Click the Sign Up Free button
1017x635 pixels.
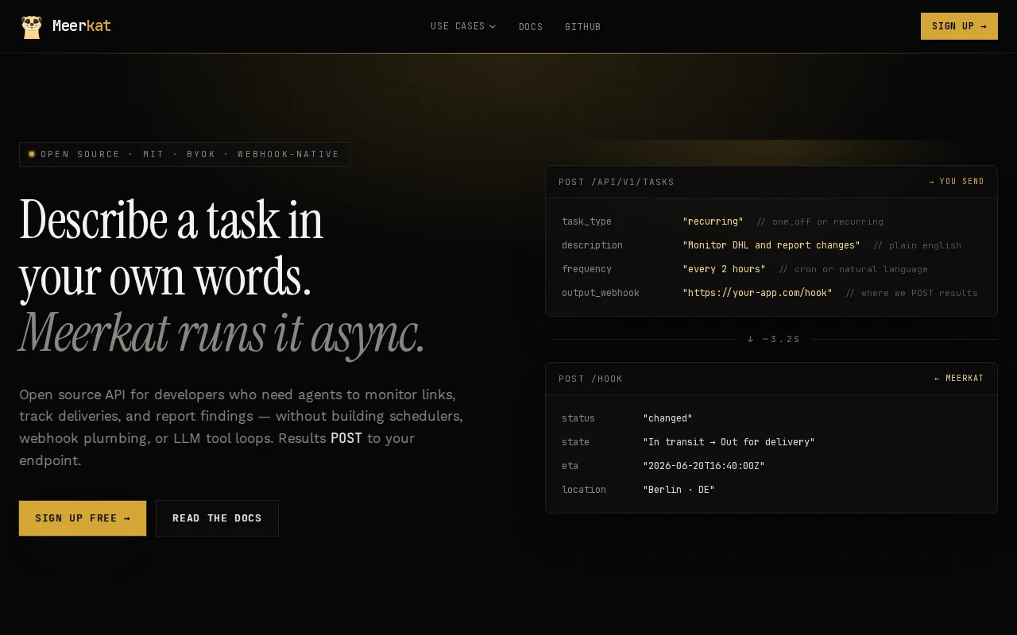(83, 518)
